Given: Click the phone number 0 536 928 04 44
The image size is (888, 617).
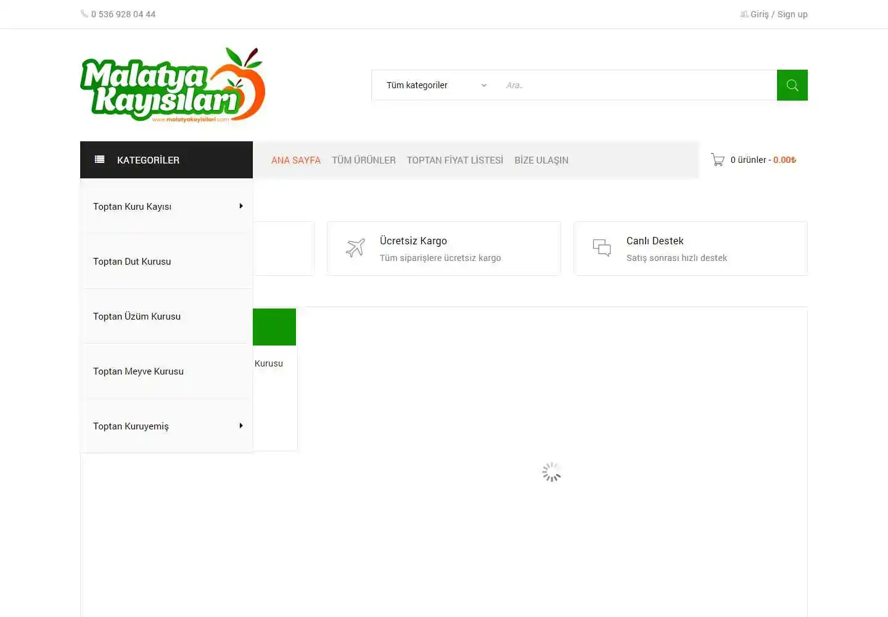Looking at the screenshot, I should click(x=123, y=14).
